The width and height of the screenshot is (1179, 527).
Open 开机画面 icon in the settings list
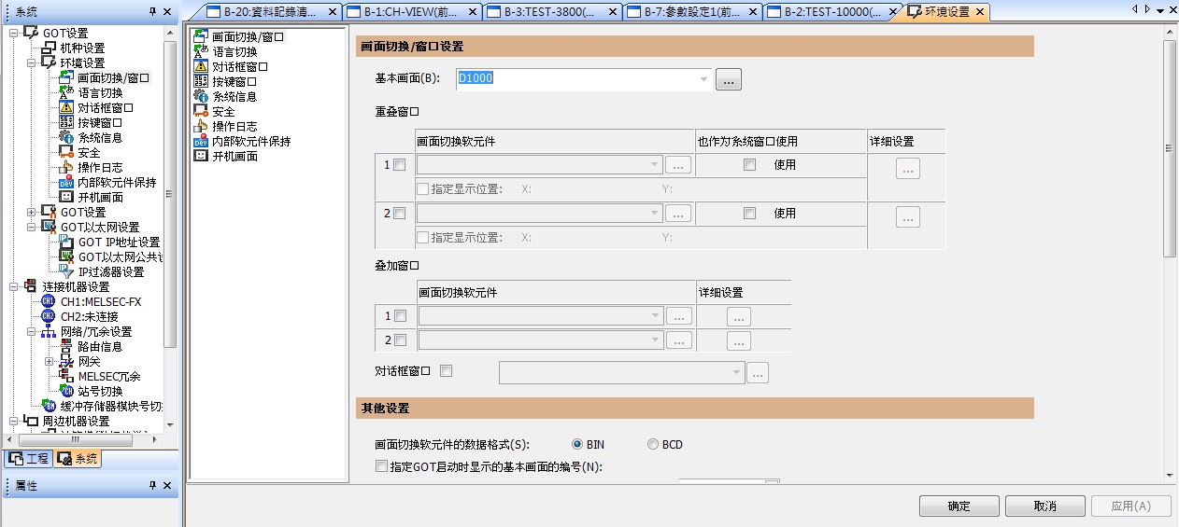pyautogui.click(x=200, y=157)
